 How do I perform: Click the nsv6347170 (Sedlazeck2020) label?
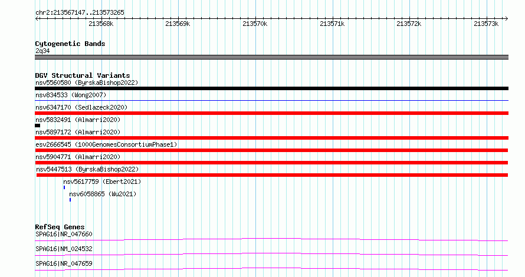[x=81, y=107]
